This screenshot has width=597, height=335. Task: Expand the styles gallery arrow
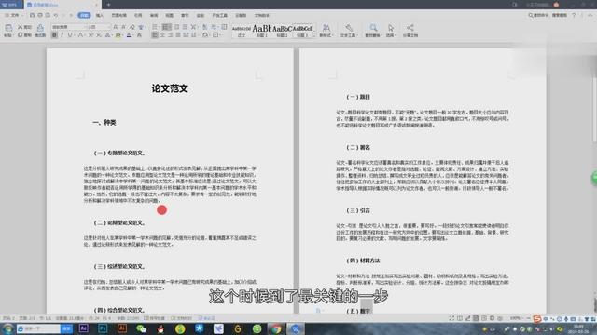tap(313, 35)
